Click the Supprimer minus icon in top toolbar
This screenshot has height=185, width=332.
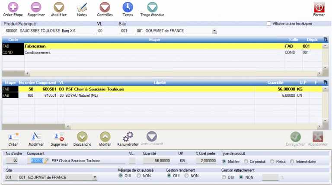pos(36,7)
